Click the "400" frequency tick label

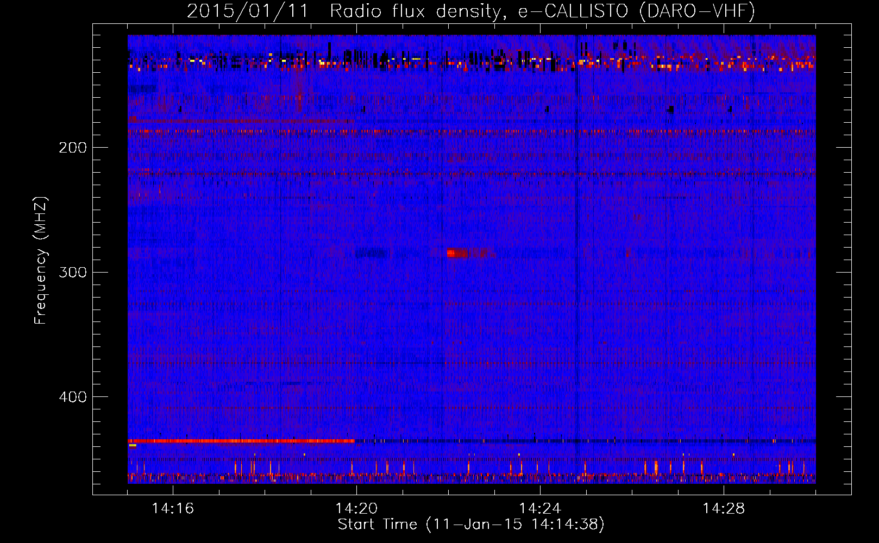tap(73, 397)
